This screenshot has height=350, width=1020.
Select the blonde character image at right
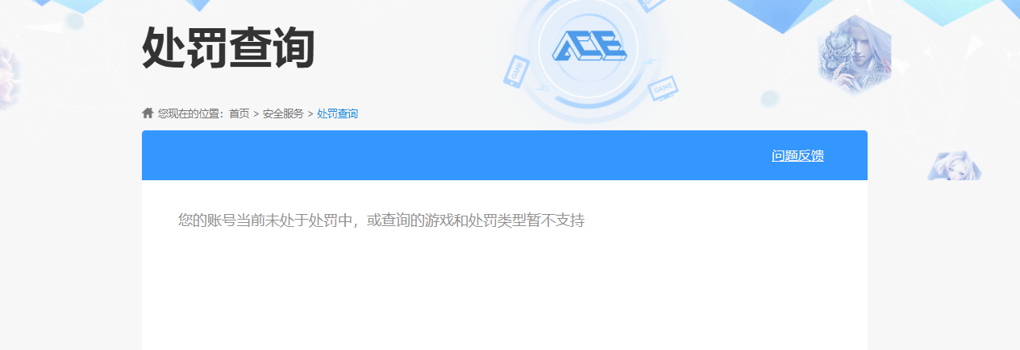[954, 166]
